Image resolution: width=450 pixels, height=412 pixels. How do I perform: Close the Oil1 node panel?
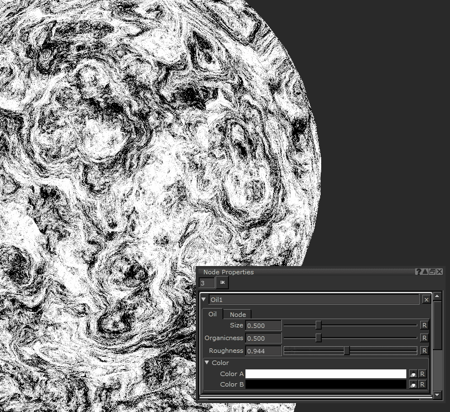(x=426, y=300)
